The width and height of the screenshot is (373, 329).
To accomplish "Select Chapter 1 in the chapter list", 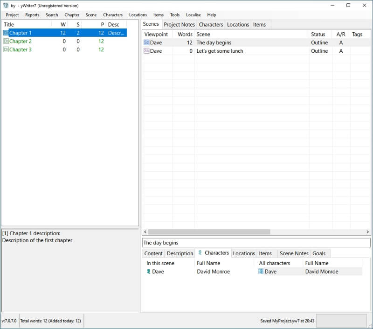I will pos(65,33).
